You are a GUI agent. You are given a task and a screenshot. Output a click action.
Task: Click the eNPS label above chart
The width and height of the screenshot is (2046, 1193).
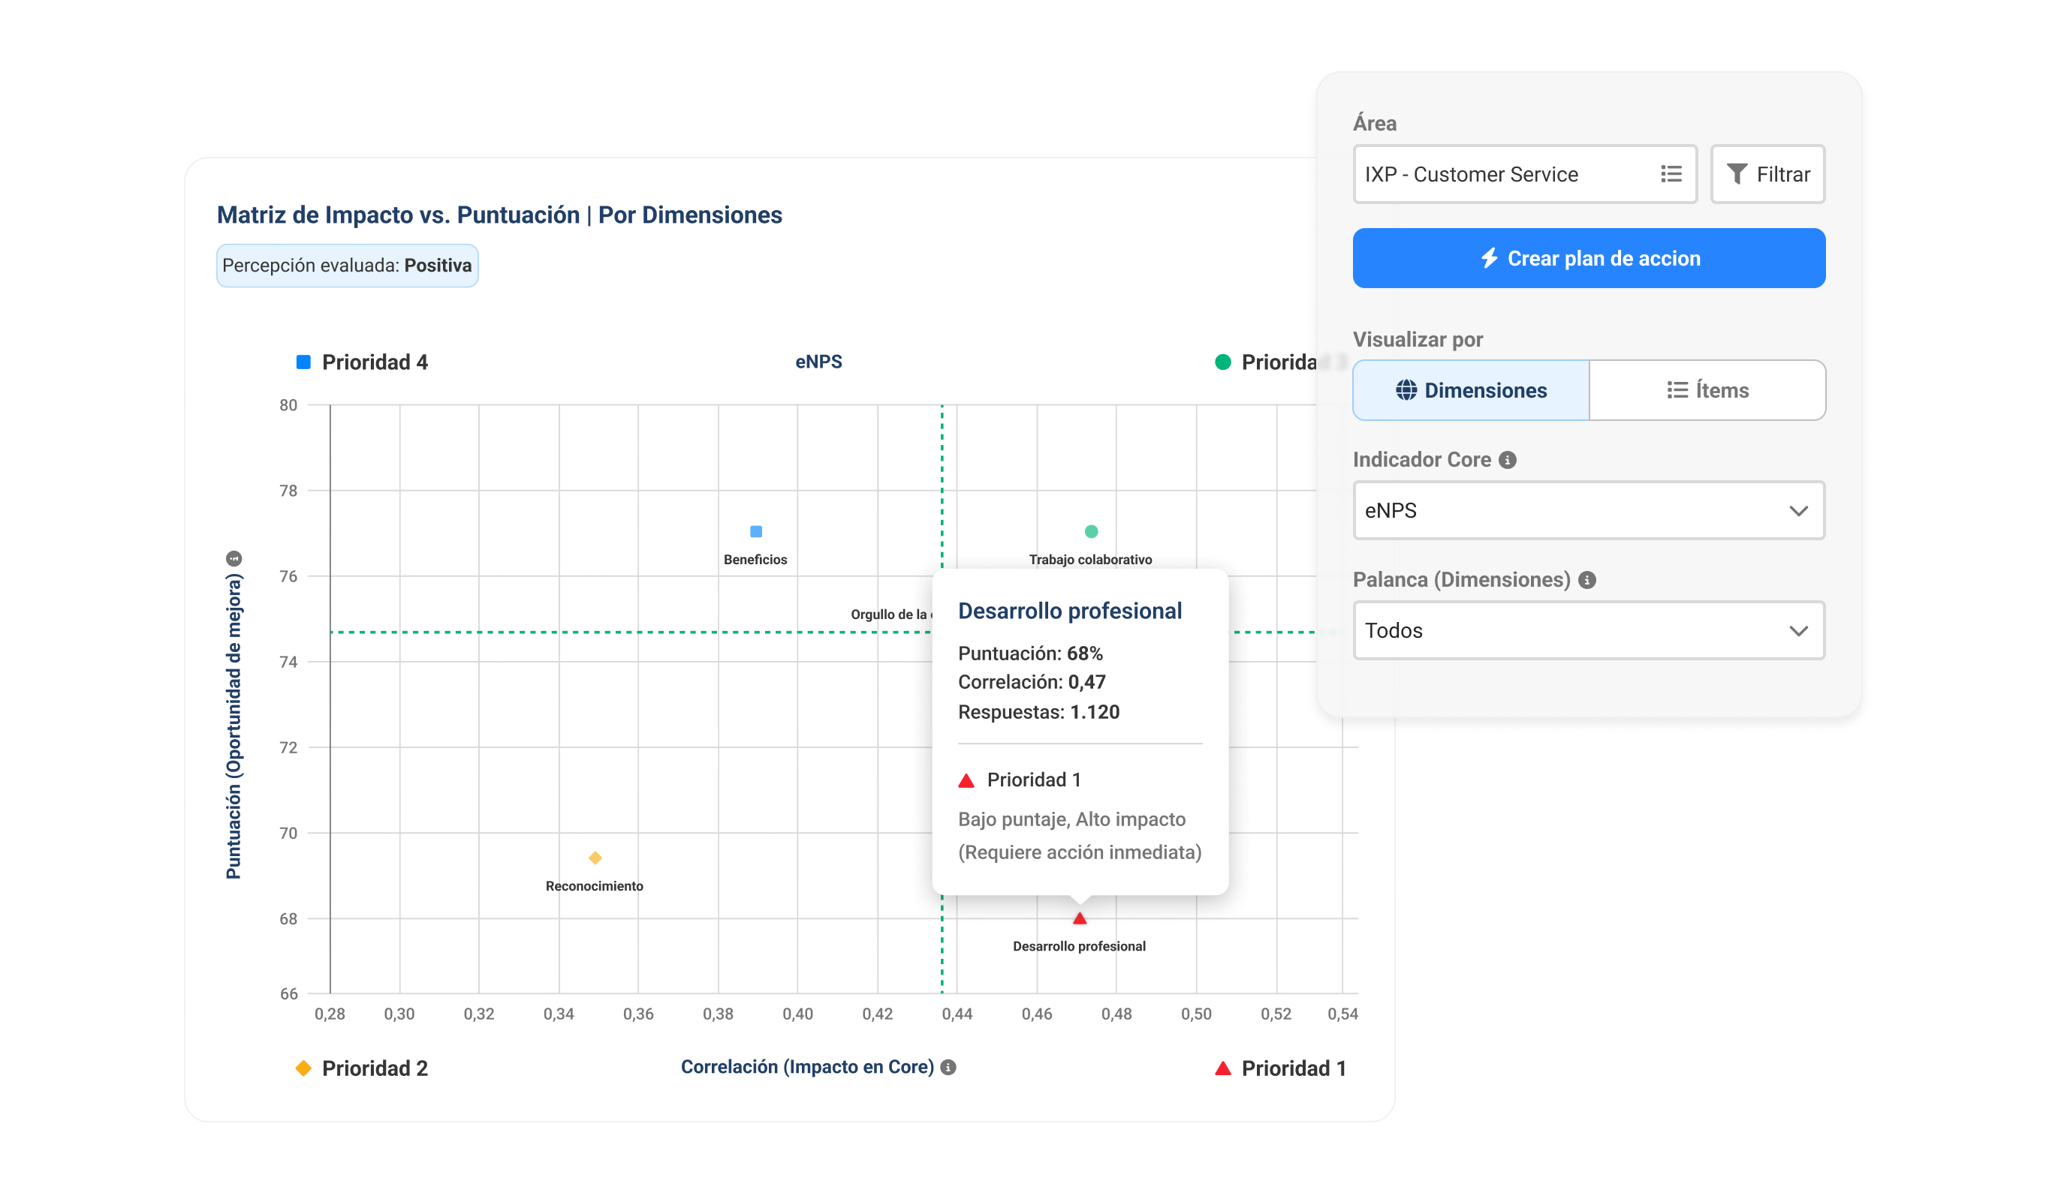pyautogui.click(x=818, y=362)
